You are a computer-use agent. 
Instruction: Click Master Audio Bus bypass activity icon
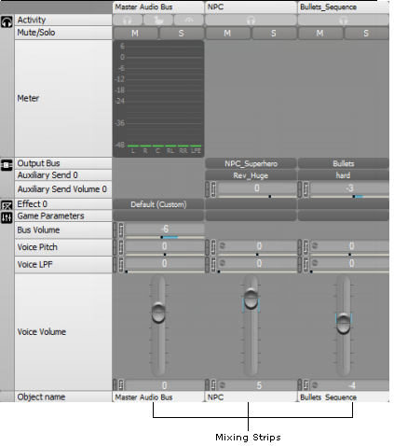(x=189, y=21)
